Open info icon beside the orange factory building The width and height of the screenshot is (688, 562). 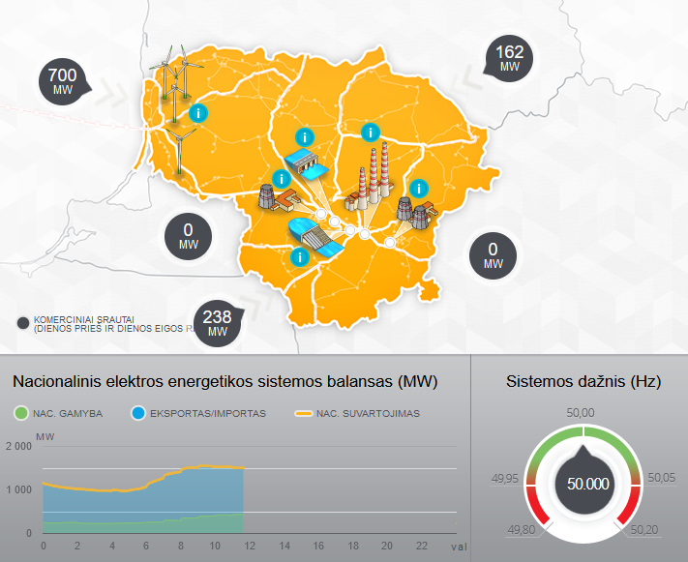(x=281, y=179)
